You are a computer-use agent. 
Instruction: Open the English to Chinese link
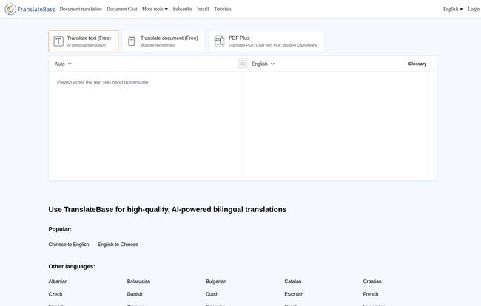pyautogui.click(x=118, y=245)
